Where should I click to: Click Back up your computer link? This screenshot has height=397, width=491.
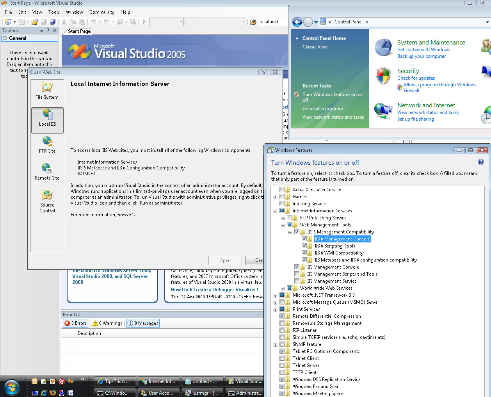(422, 56)
